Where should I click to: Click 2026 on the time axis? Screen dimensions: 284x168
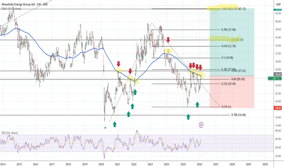pos(199,164)
